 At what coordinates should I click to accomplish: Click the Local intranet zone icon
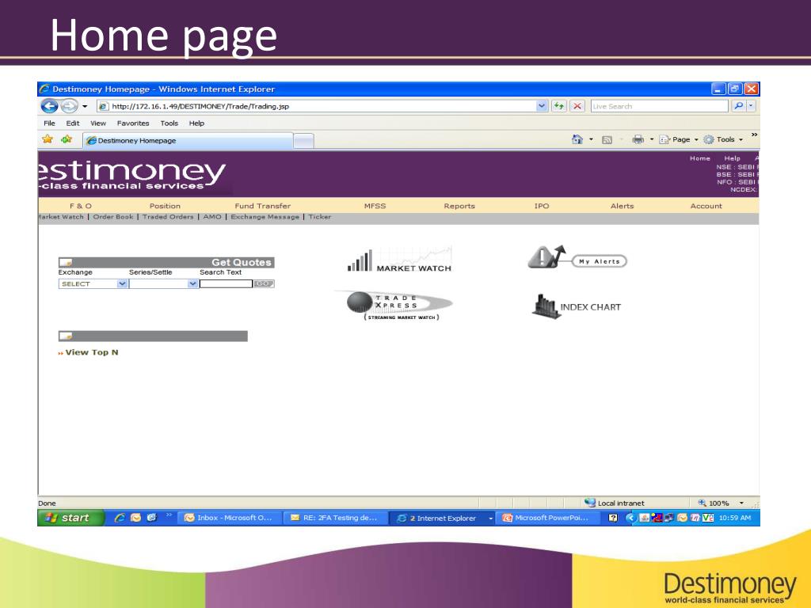click(590, 503)
